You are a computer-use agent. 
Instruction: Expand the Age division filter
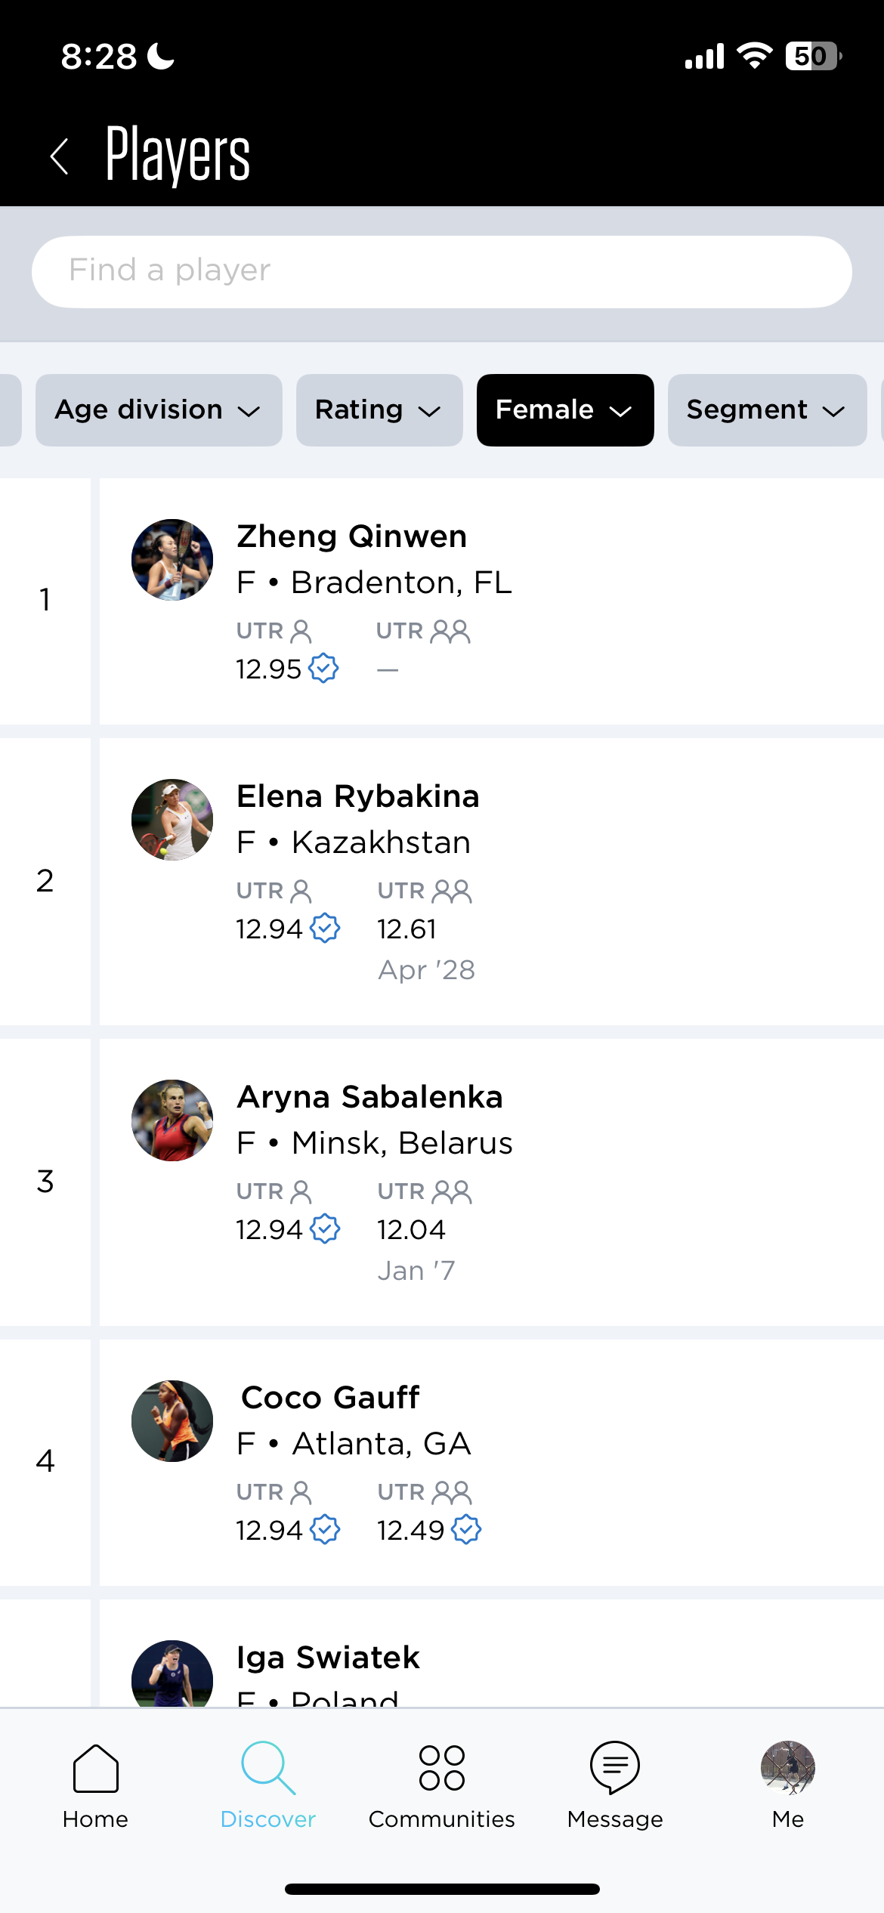[x=159, y=410]
